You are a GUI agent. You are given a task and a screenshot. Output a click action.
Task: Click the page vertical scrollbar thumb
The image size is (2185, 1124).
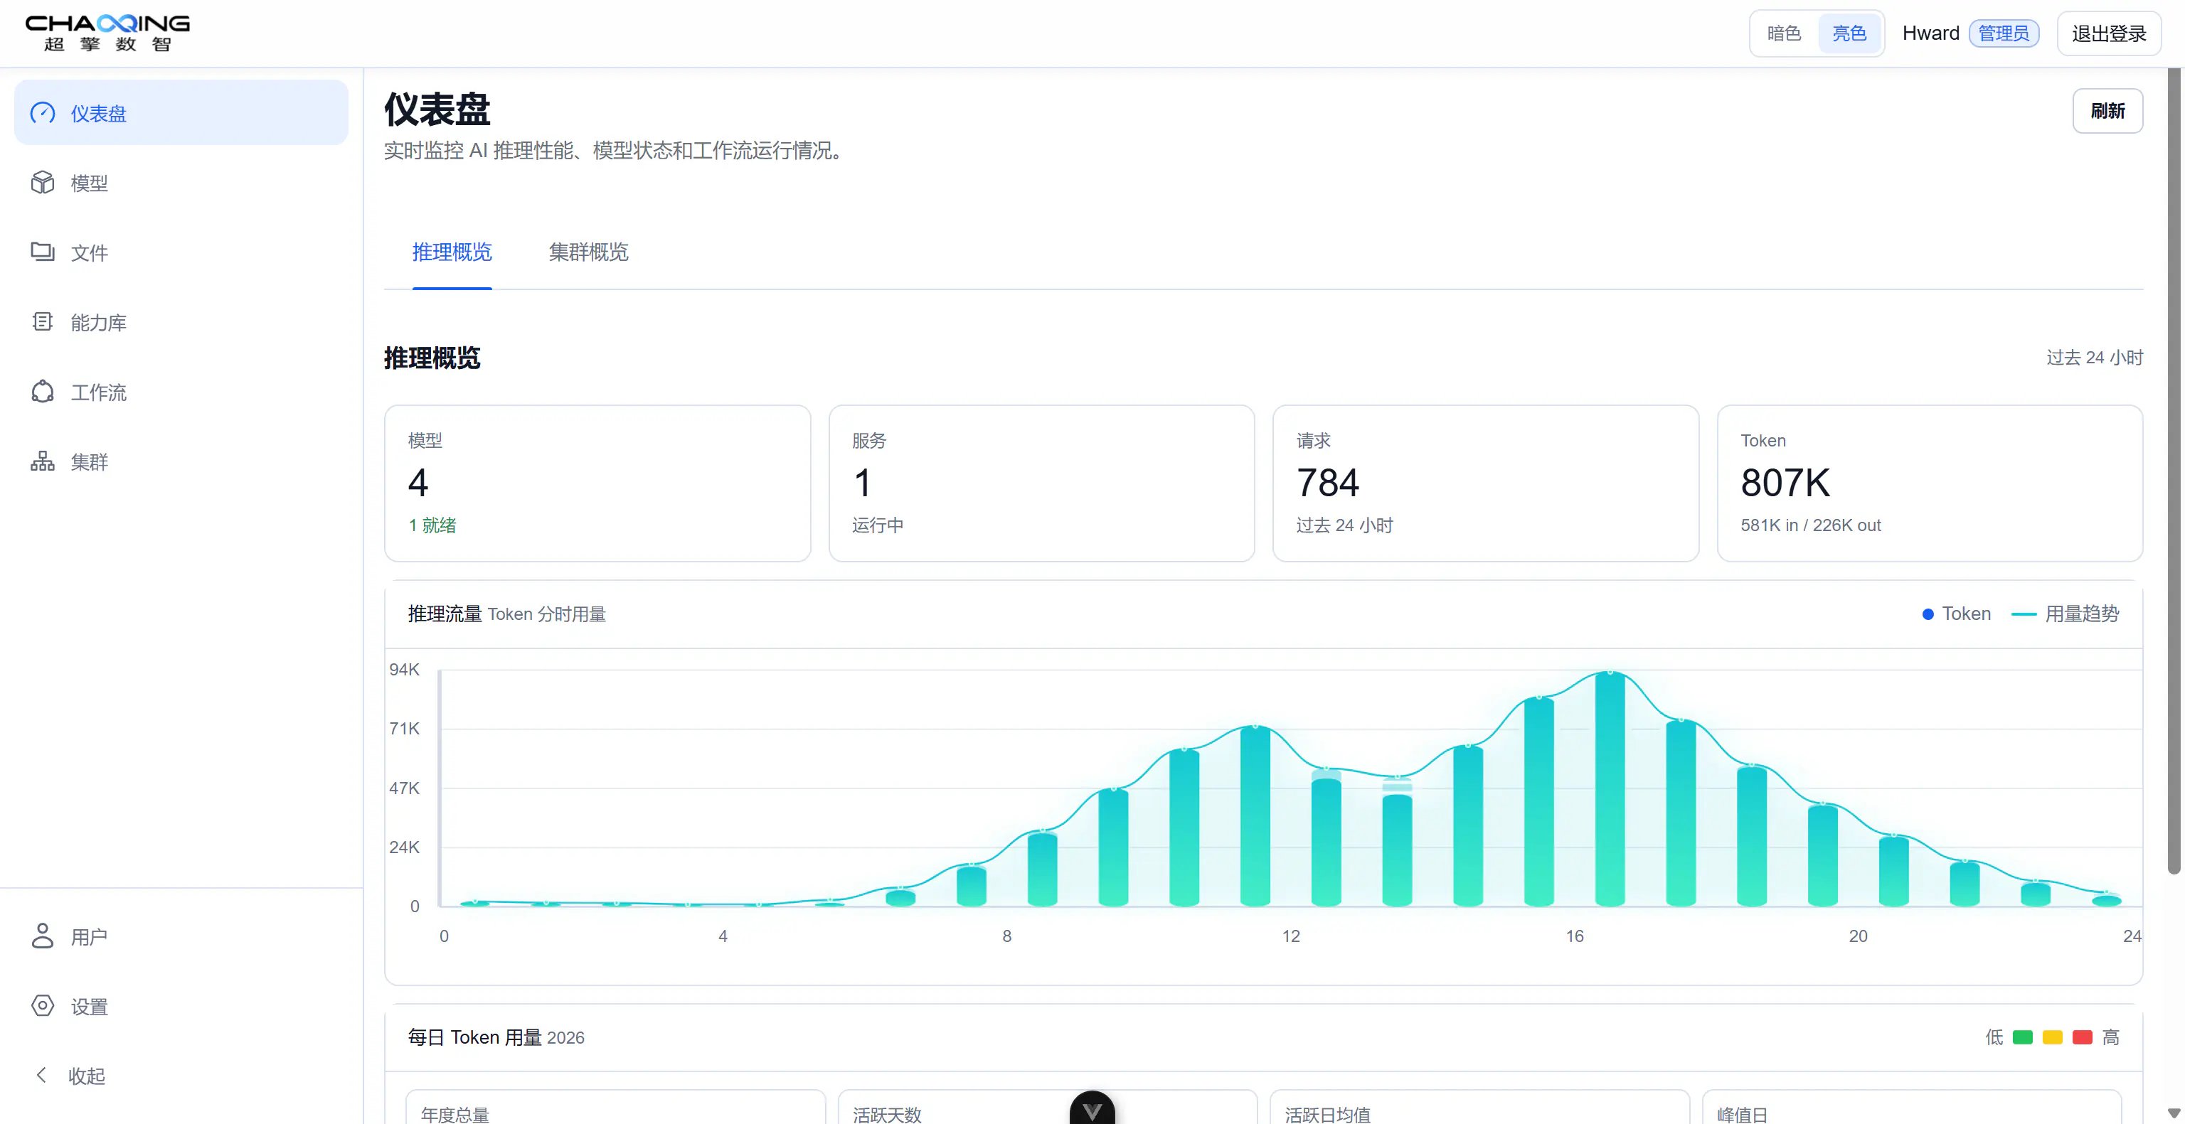(2174, 471)
